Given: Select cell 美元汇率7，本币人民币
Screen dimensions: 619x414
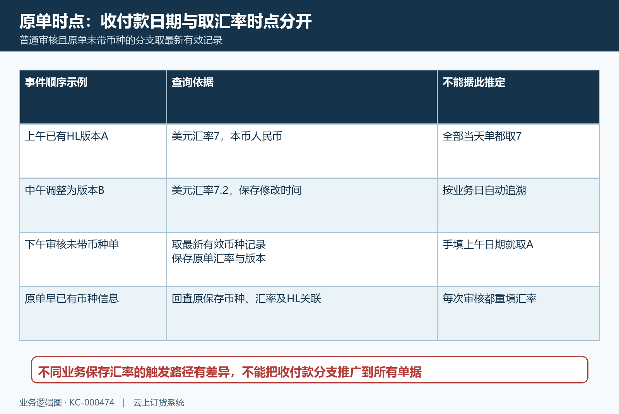Looking at the screenshot, I should click(x=302, y=151).
